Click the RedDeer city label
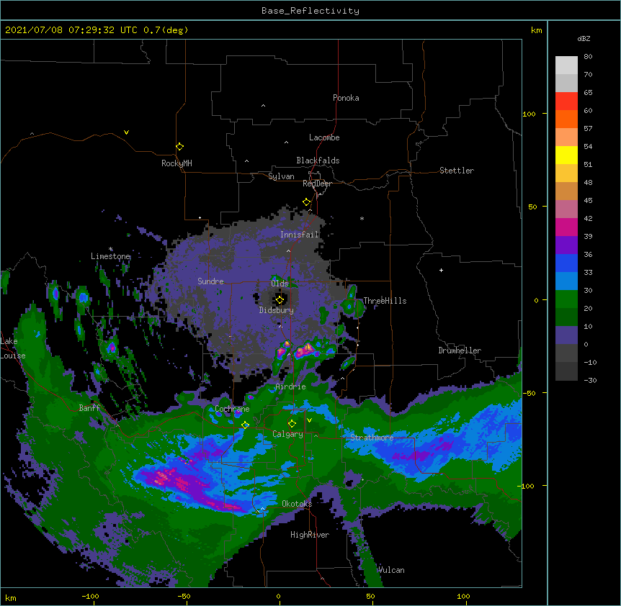 point(317,184)
